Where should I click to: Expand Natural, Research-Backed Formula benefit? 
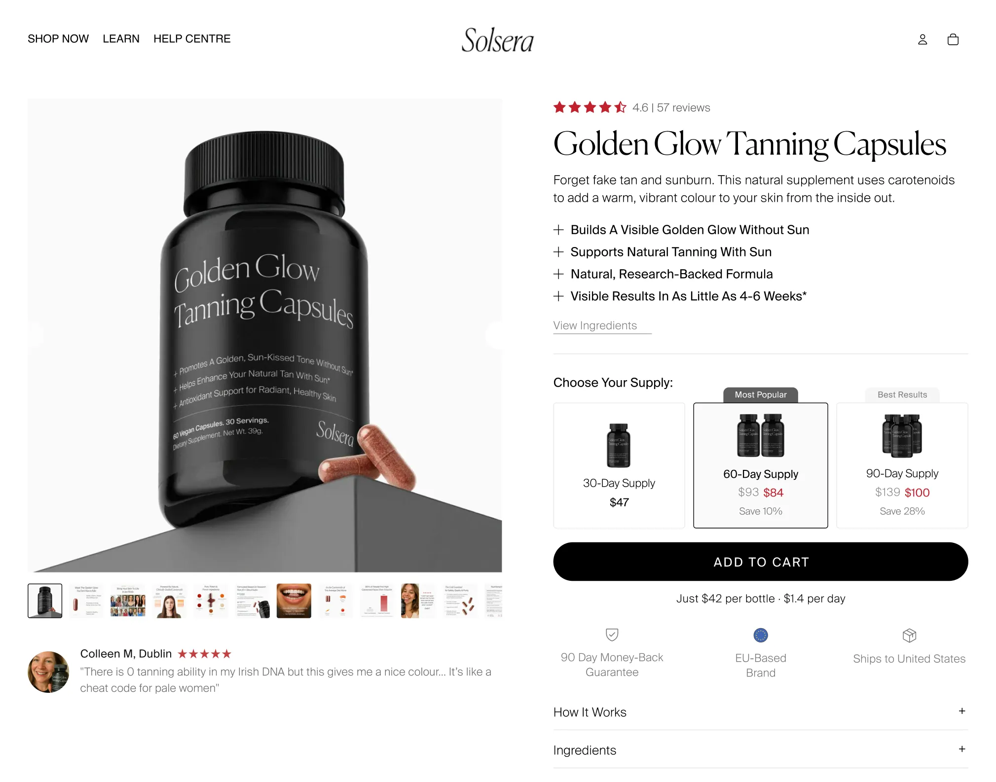[663, 274]
